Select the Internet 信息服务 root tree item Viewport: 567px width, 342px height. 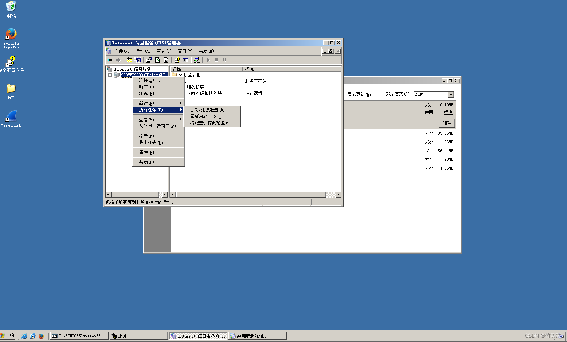click(x=132, y=69)
